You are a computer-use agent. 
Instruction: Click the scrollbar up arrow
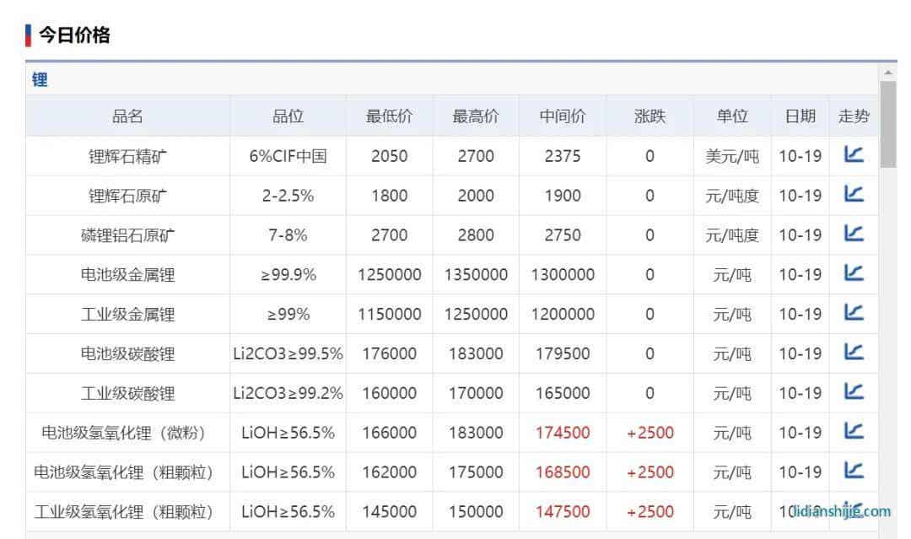887,72
